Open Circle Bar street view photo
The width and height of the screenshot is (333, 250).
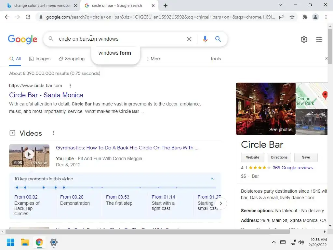click(312, 122)
